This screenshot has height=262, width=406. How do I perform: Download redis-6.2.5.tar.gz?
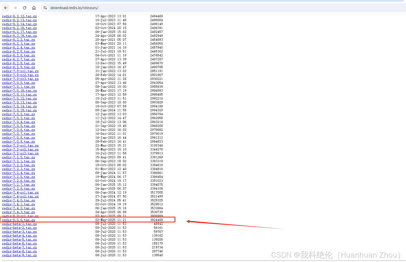[19, 51]
